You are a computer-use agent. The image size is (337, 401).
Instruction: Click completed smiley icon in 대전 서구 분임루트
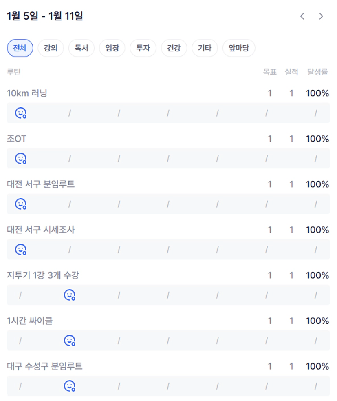click(21, 204)
